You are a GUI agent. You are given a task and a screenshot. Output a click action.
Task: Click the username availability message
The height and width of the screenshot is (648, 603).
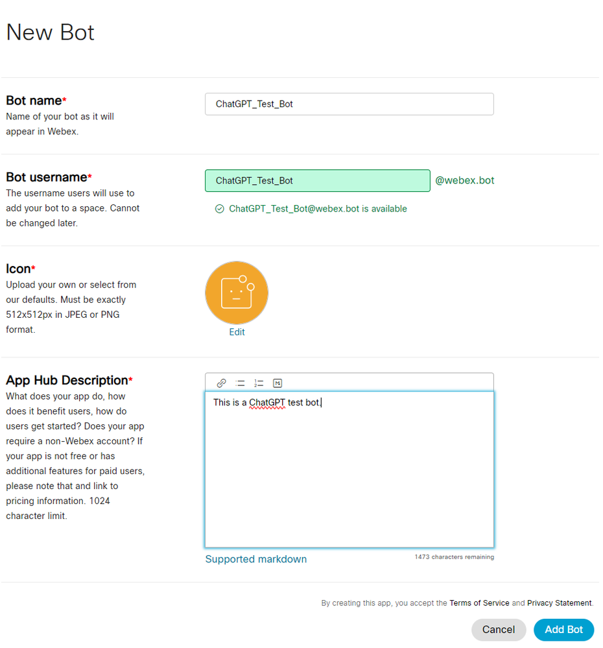pos(318,209)
